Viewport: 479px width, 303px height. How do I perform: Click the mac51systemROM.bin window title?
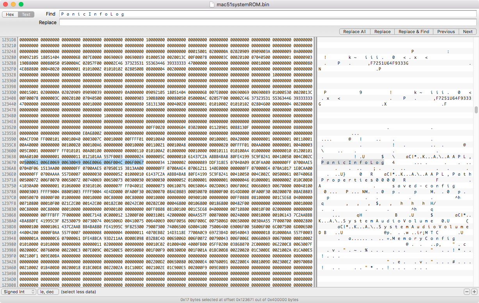tap(242, 4)
